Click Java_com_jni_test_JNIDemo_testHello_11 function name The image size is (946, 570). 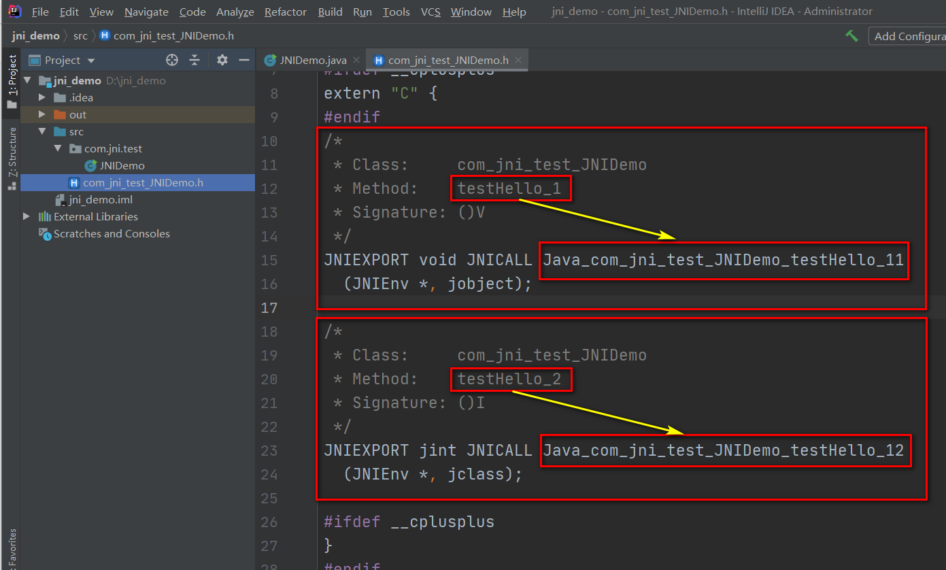coord(723,260)
